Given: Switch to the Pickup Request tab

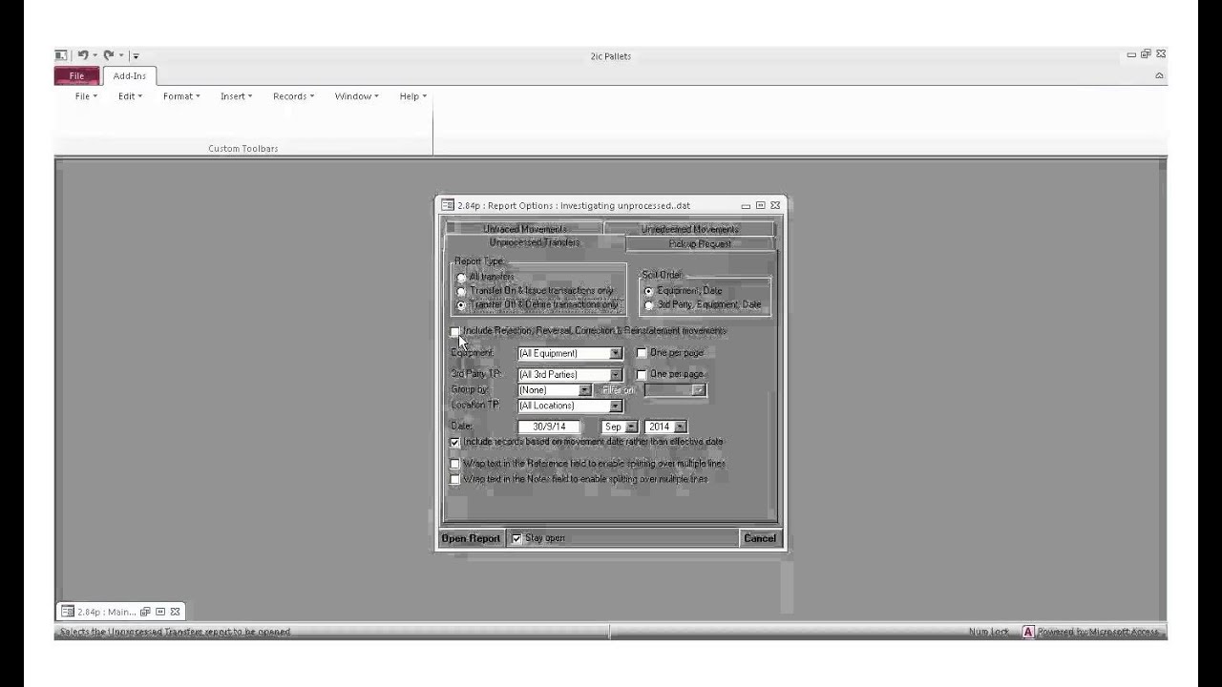Looking at the screenshot, I should click(x=700, y=244).
